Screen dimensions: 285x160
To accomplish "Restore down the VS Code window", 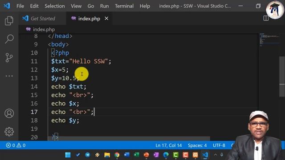I will pyautogui.click(x=258, y=6).
